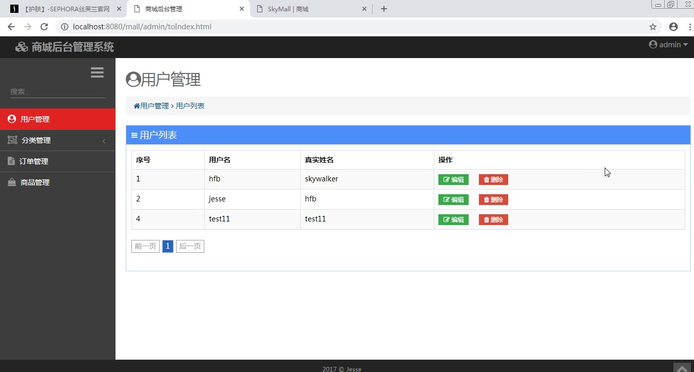Toggle the sidebar hamburger menu icon
This screenshot has width=694, height=372.
pyautogui.click(x=97, y=72)
